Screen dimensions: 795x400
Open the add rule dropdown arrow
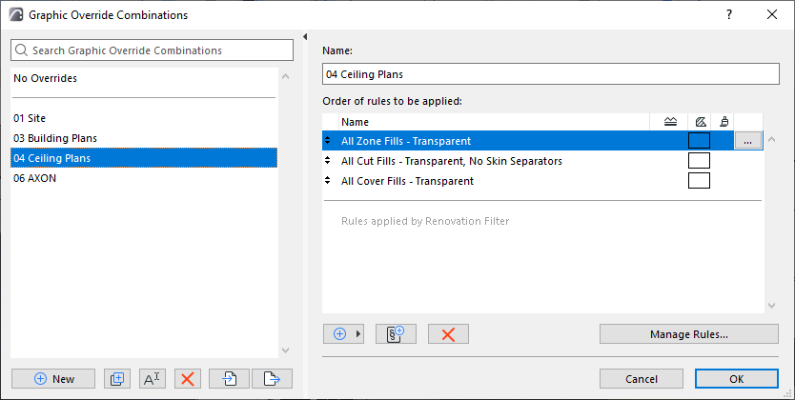pos(358,333)
